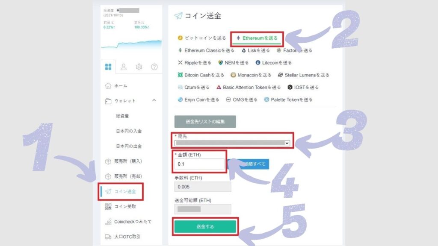Click the 前月比 100.33% value

tap(142, 27)
